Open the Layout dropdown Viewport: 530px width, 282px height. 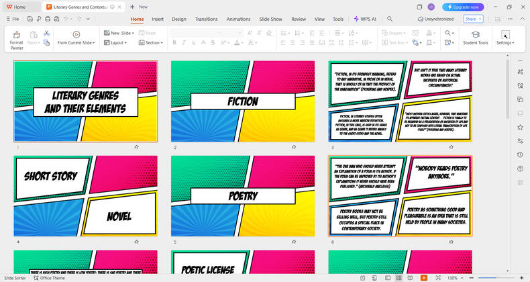(x=115, y=42)
